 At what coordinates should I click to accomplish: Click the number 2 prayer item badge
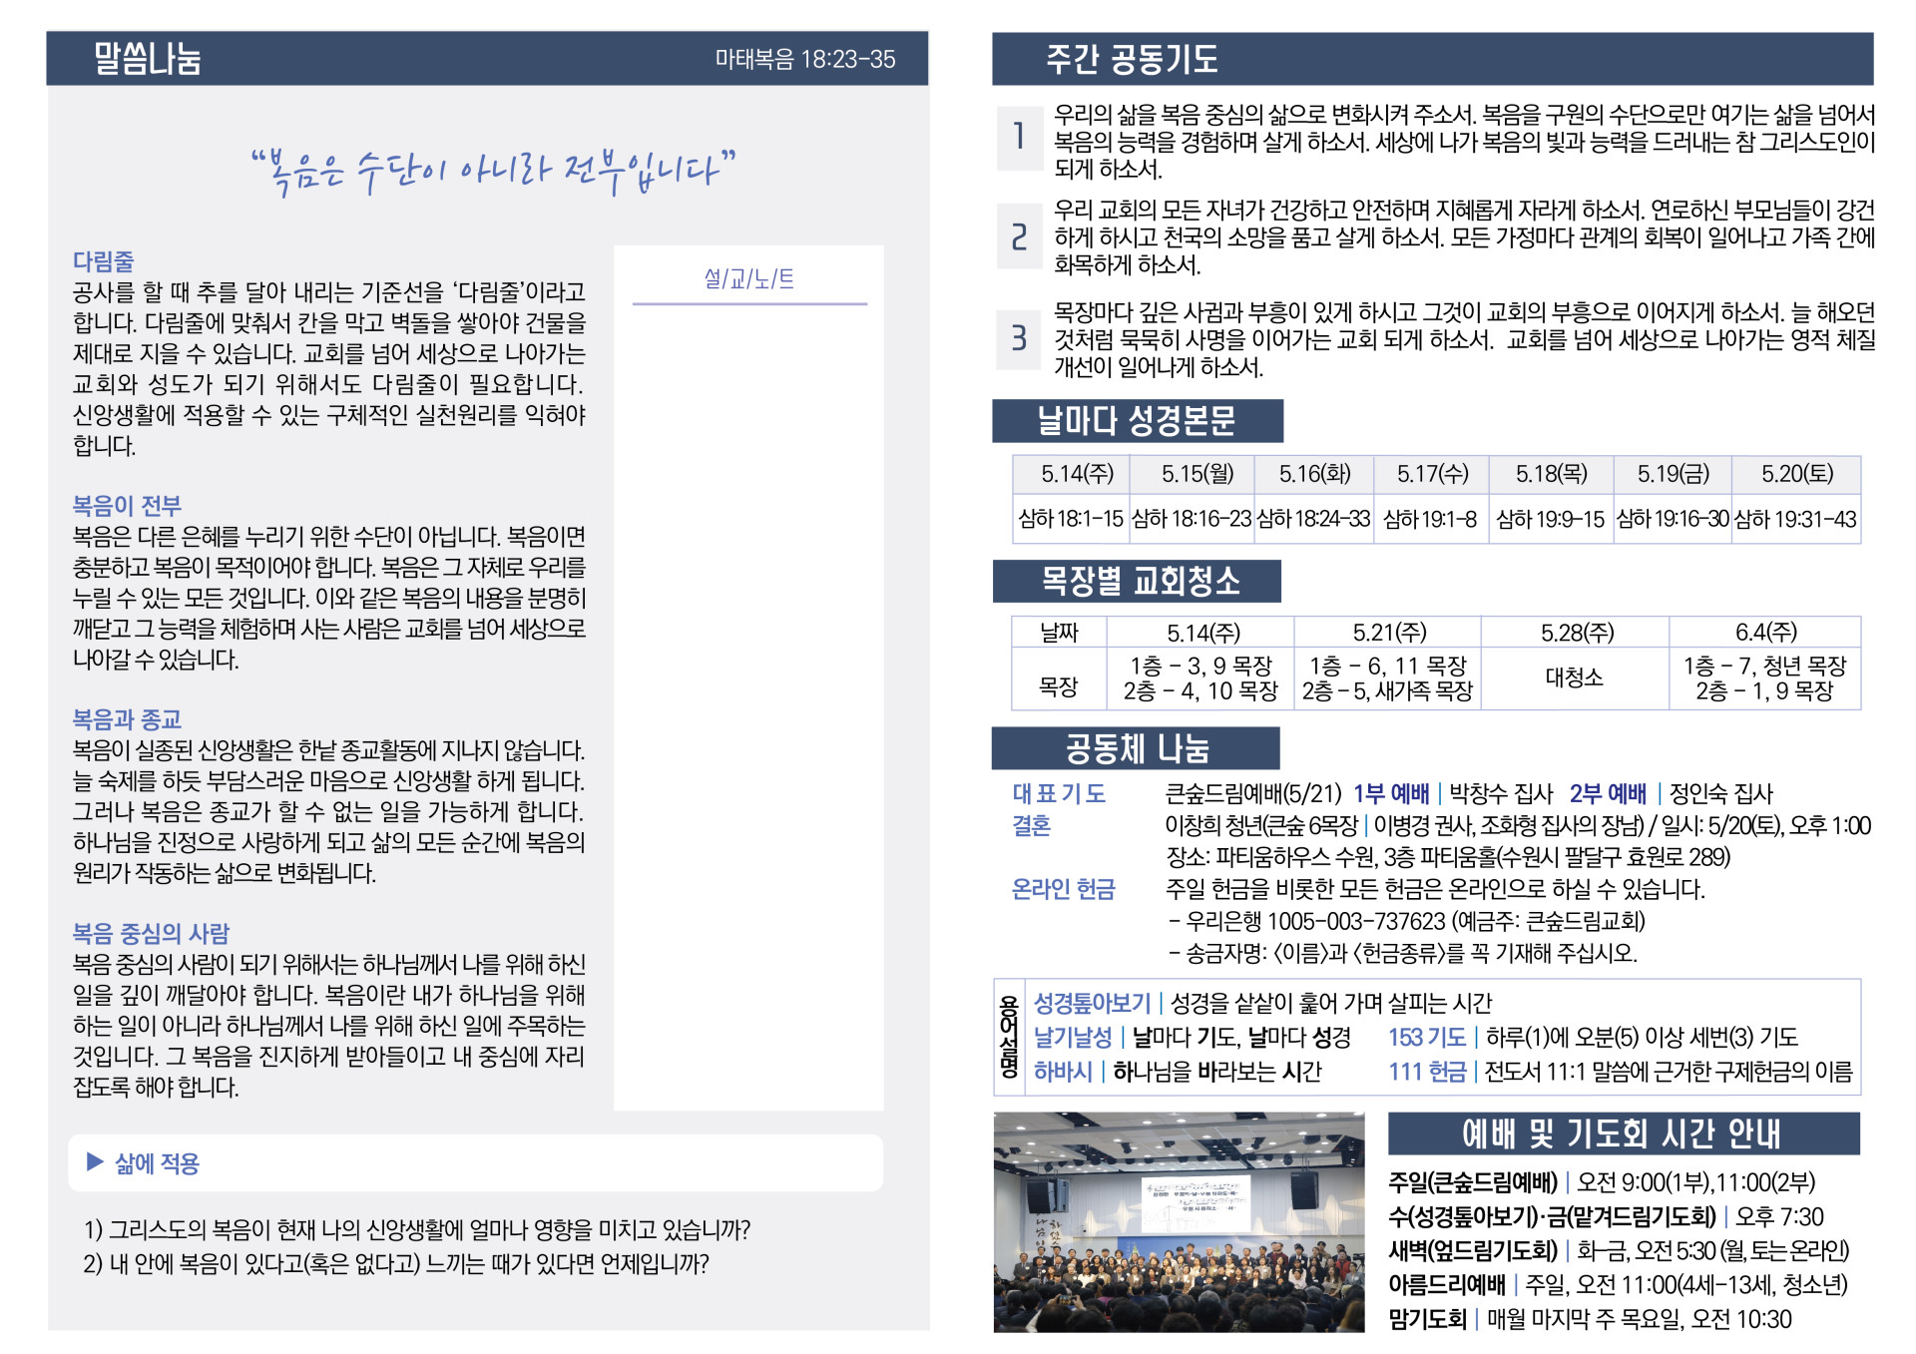pyautogui.click(x=1019, y=237)
